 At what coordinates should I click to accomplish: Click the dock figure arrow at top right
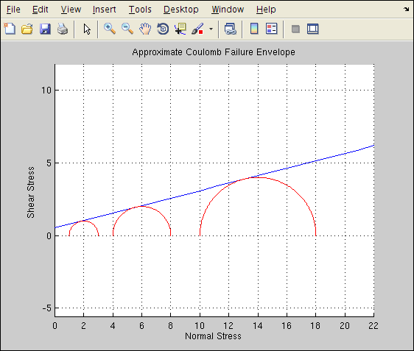tap(406, 10)
